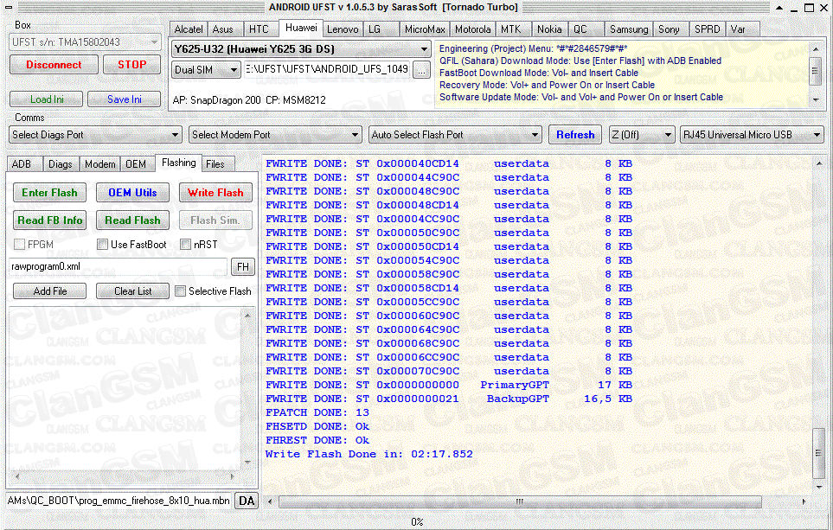Click the Write Flash button
The height and width of the screenshot is (530, 833).
(215, 193)
